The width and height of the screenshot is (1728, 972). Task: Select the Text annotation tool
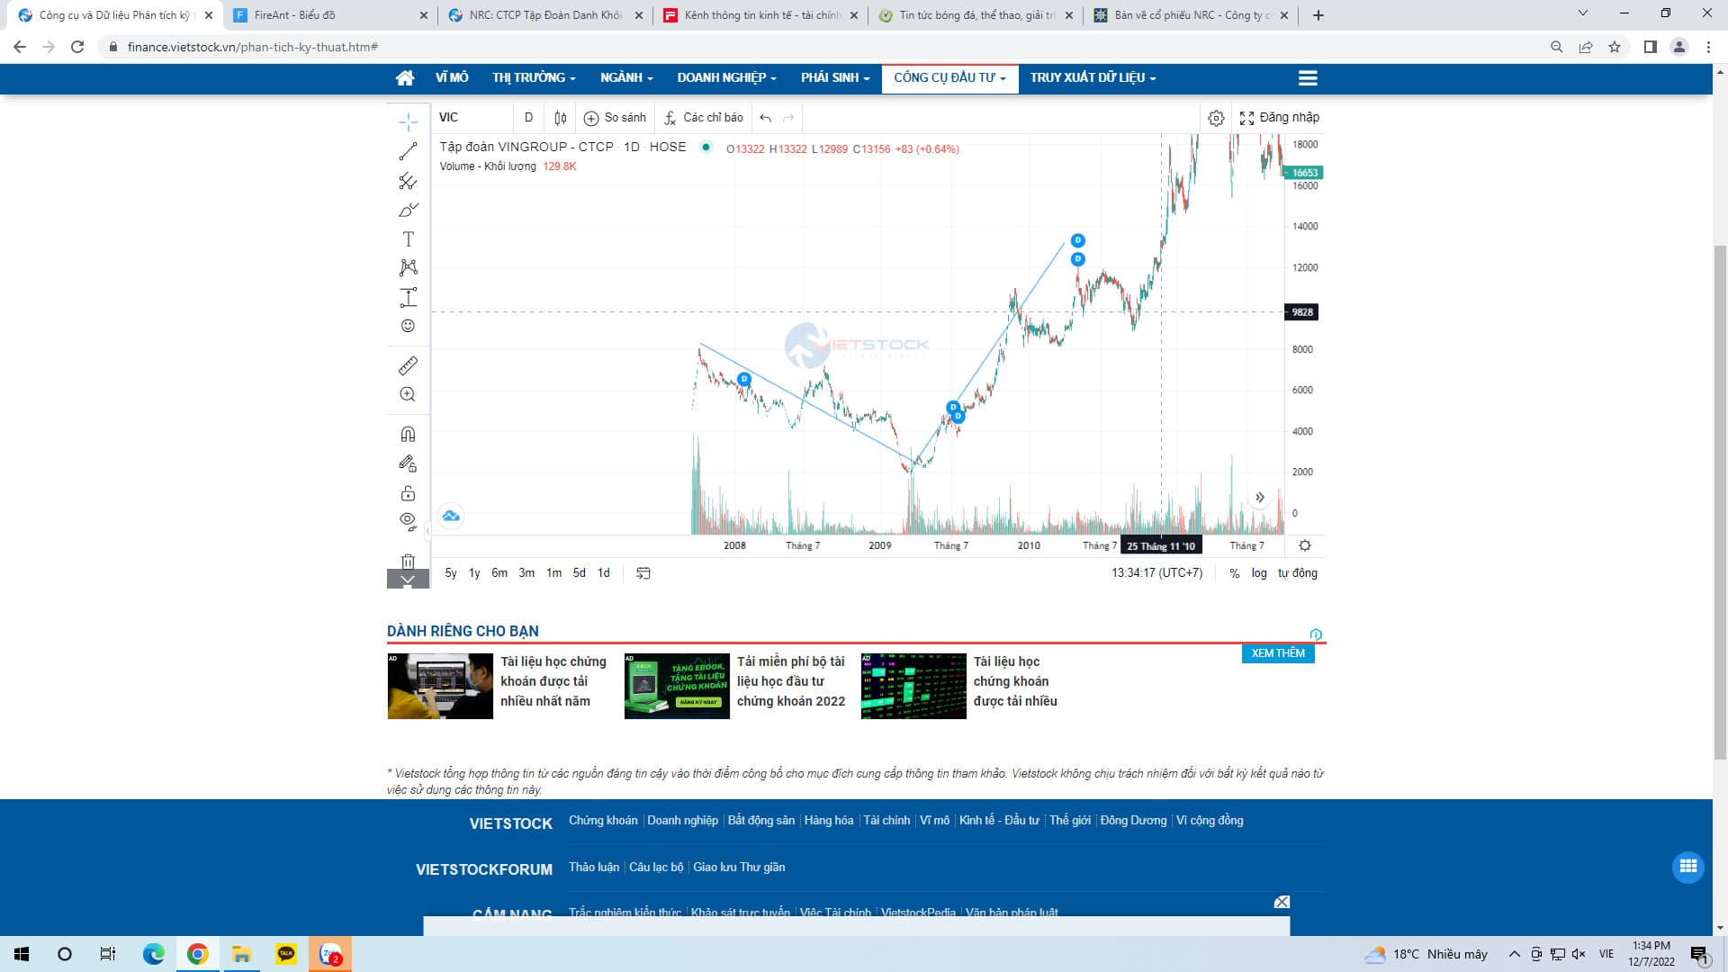pos(408,239)
